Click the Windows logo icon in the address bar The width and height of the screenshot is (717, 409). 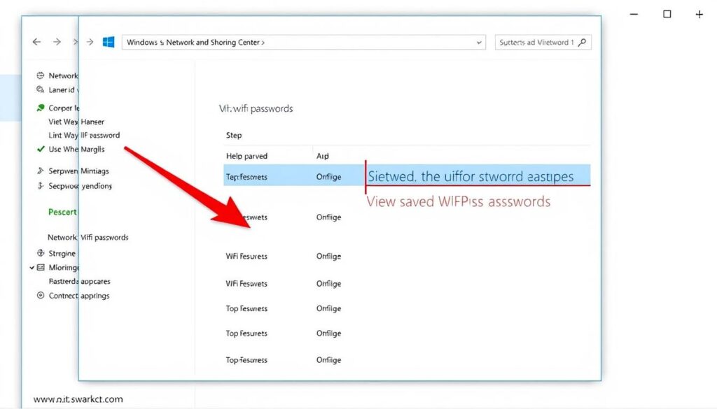[108, 42]
